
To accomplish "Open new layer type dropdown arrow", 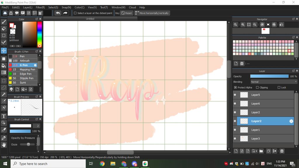I will point(256,151).
